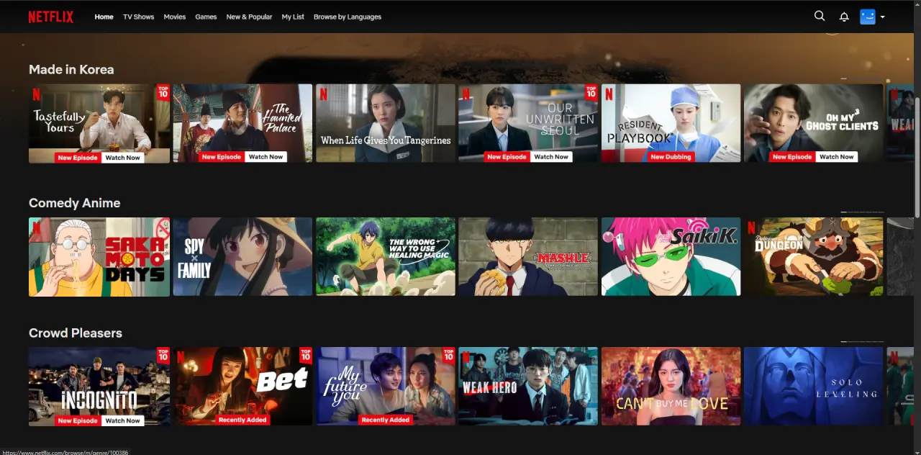Click Watch Now on Tastefully Yours

123,157
